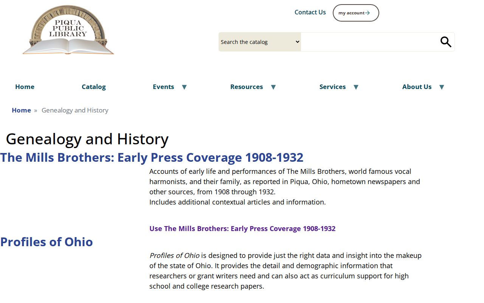
Task: Expand the About Us submenu arrow
Action: point(441,87)
